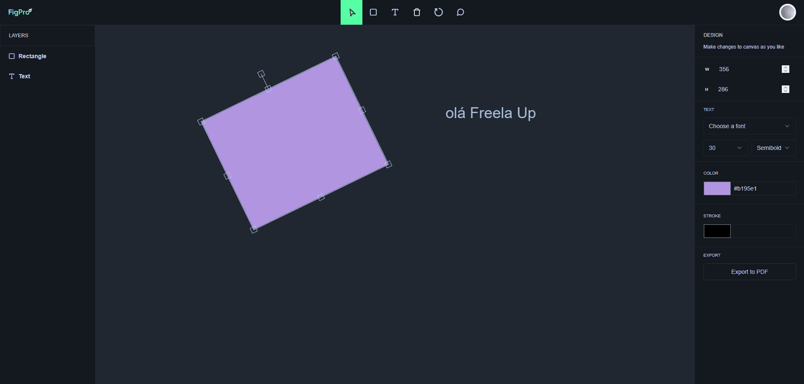Viewport: 804px width, 384px height.
Task: Expand the font size 30 dropdown
Action: point(725,148)
